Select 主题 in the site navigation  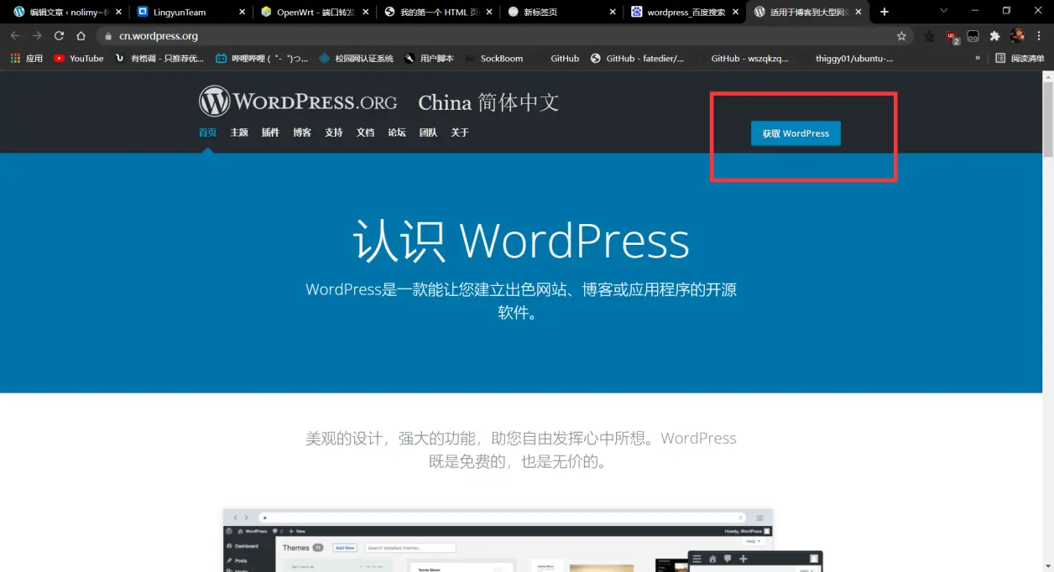[x=239, y=133]
